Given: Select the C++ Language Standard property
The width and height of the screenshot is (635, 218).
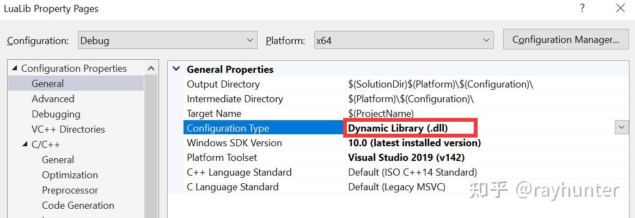Looking at the screenshot, I should (x=239, y=172).
